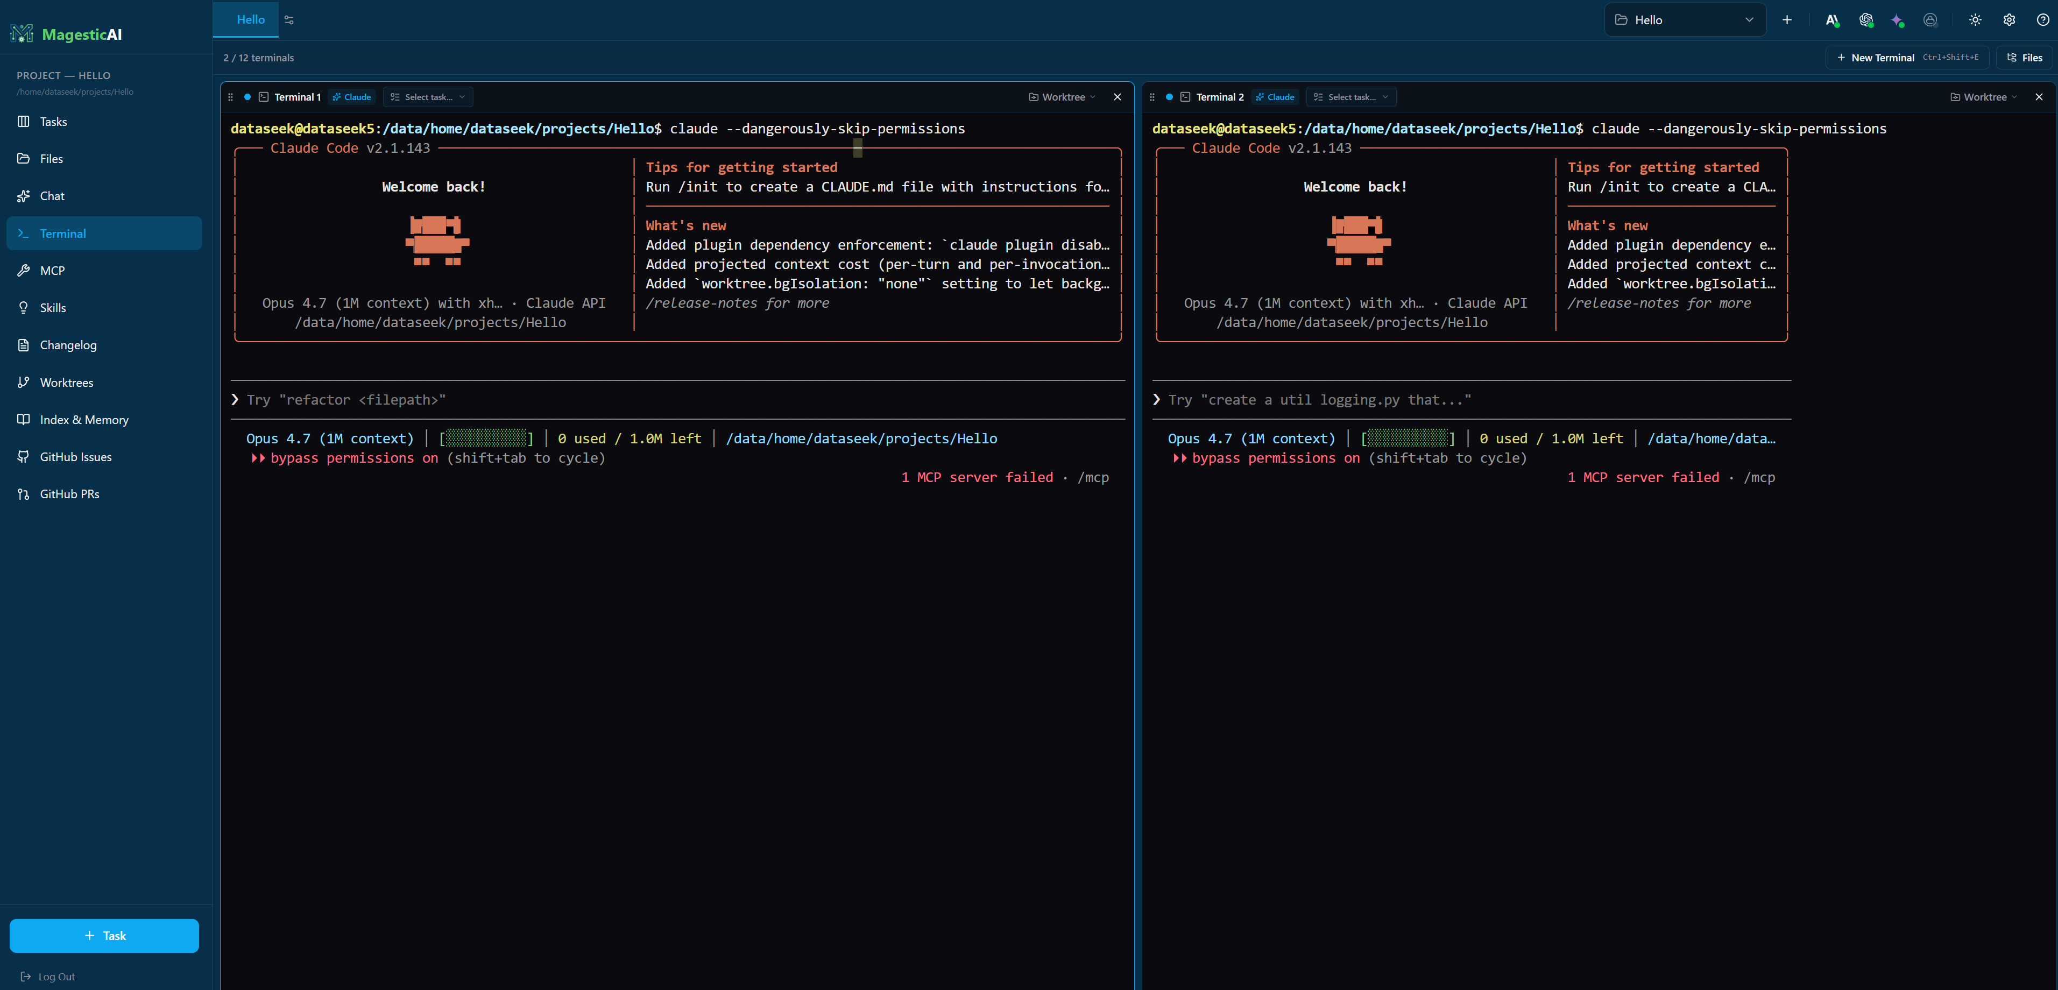Click 'Claude Code v2.1.143' title in Terminal 2
This screenshot has width=2058, height=990.
[1272, 148]
